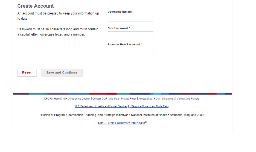256x152 pixels.
Task: Open the FOIA link
Action: [x=157, y=99]
